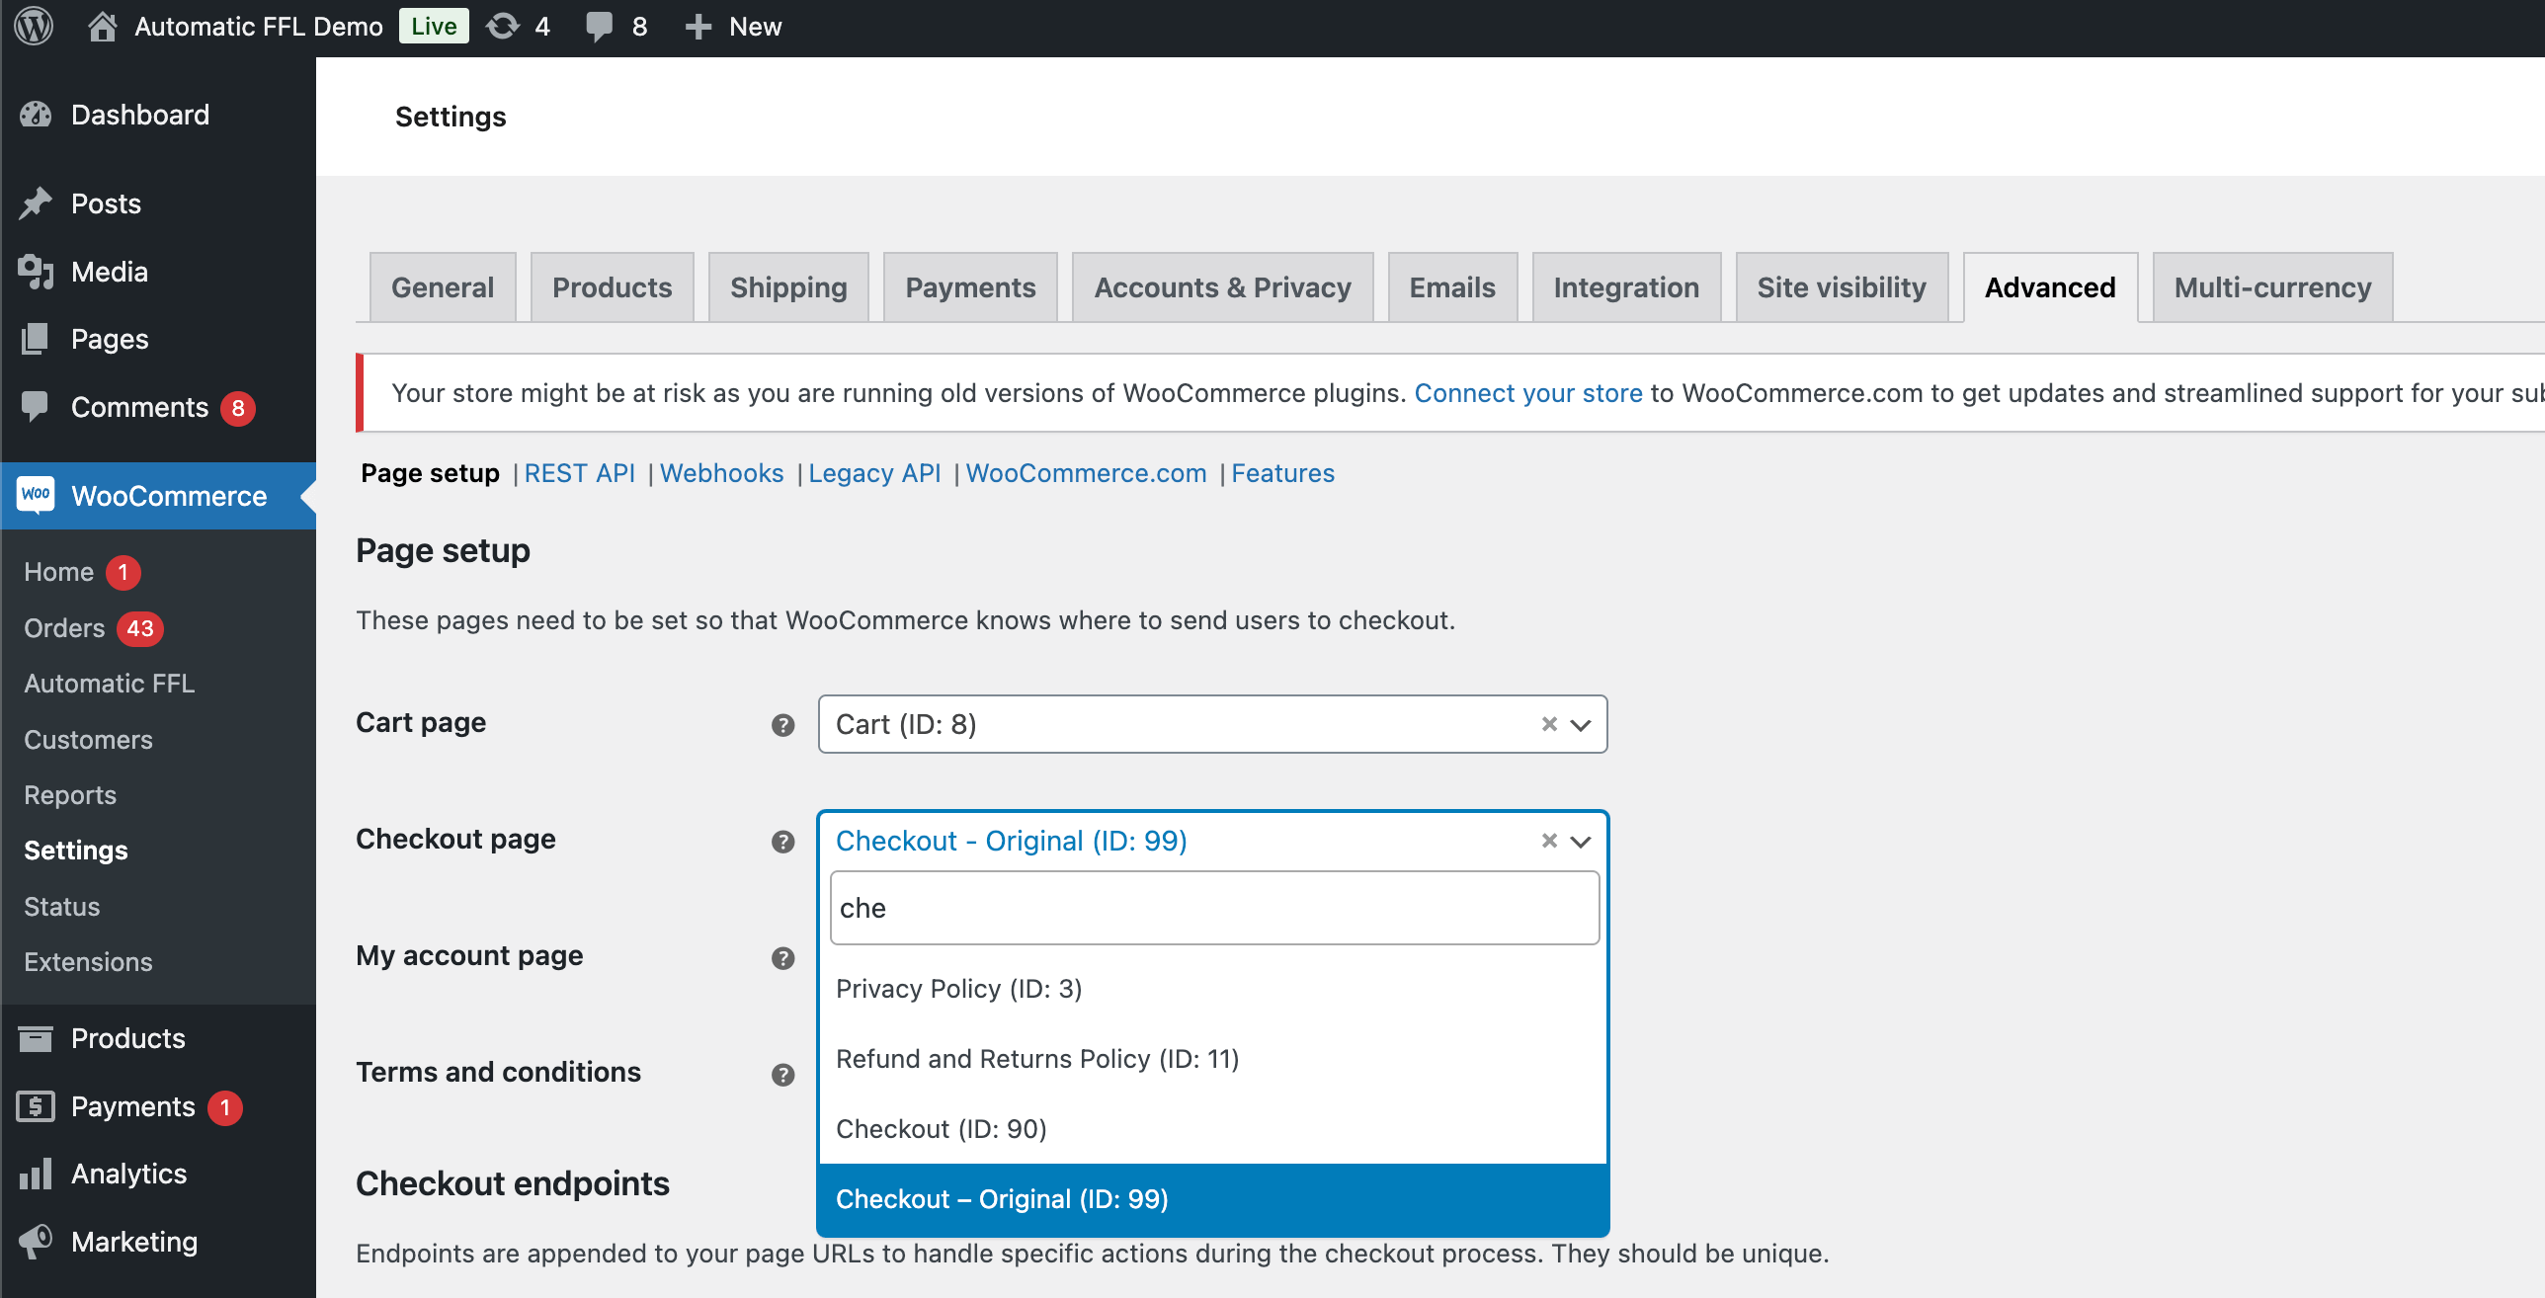Screen dimensions: 2545x1298
Task: Click the Checkout page help question icon
Action: point(782,842)
